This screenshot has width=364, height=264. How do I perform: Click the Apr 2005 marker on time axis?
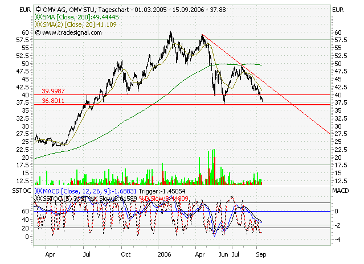click(x=50, y=256)
